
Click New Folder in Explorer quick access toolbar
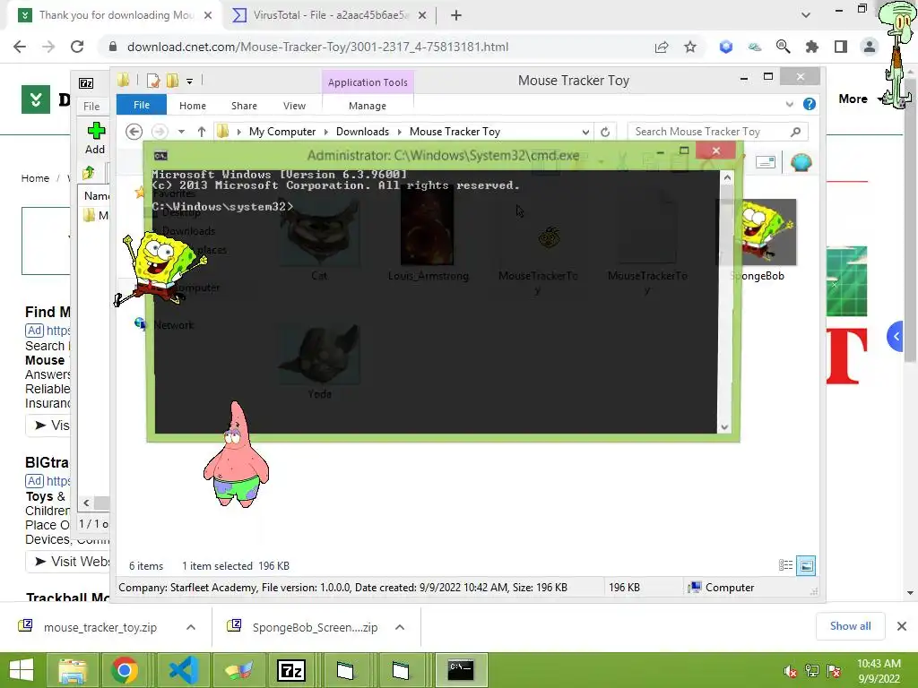point(172,81)
